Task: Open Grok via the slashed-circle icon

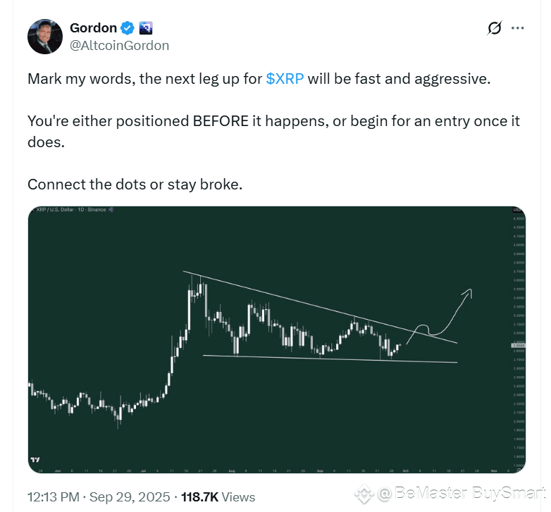Action: point(494,28)
